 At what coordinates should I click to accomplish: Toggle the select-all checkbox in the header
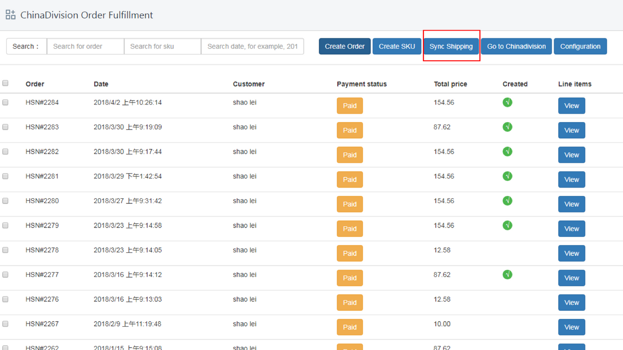point(5,83)
